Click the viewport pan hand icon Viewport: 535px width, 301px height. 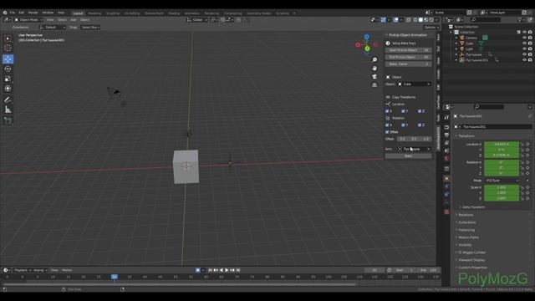[x=374, y=69]
